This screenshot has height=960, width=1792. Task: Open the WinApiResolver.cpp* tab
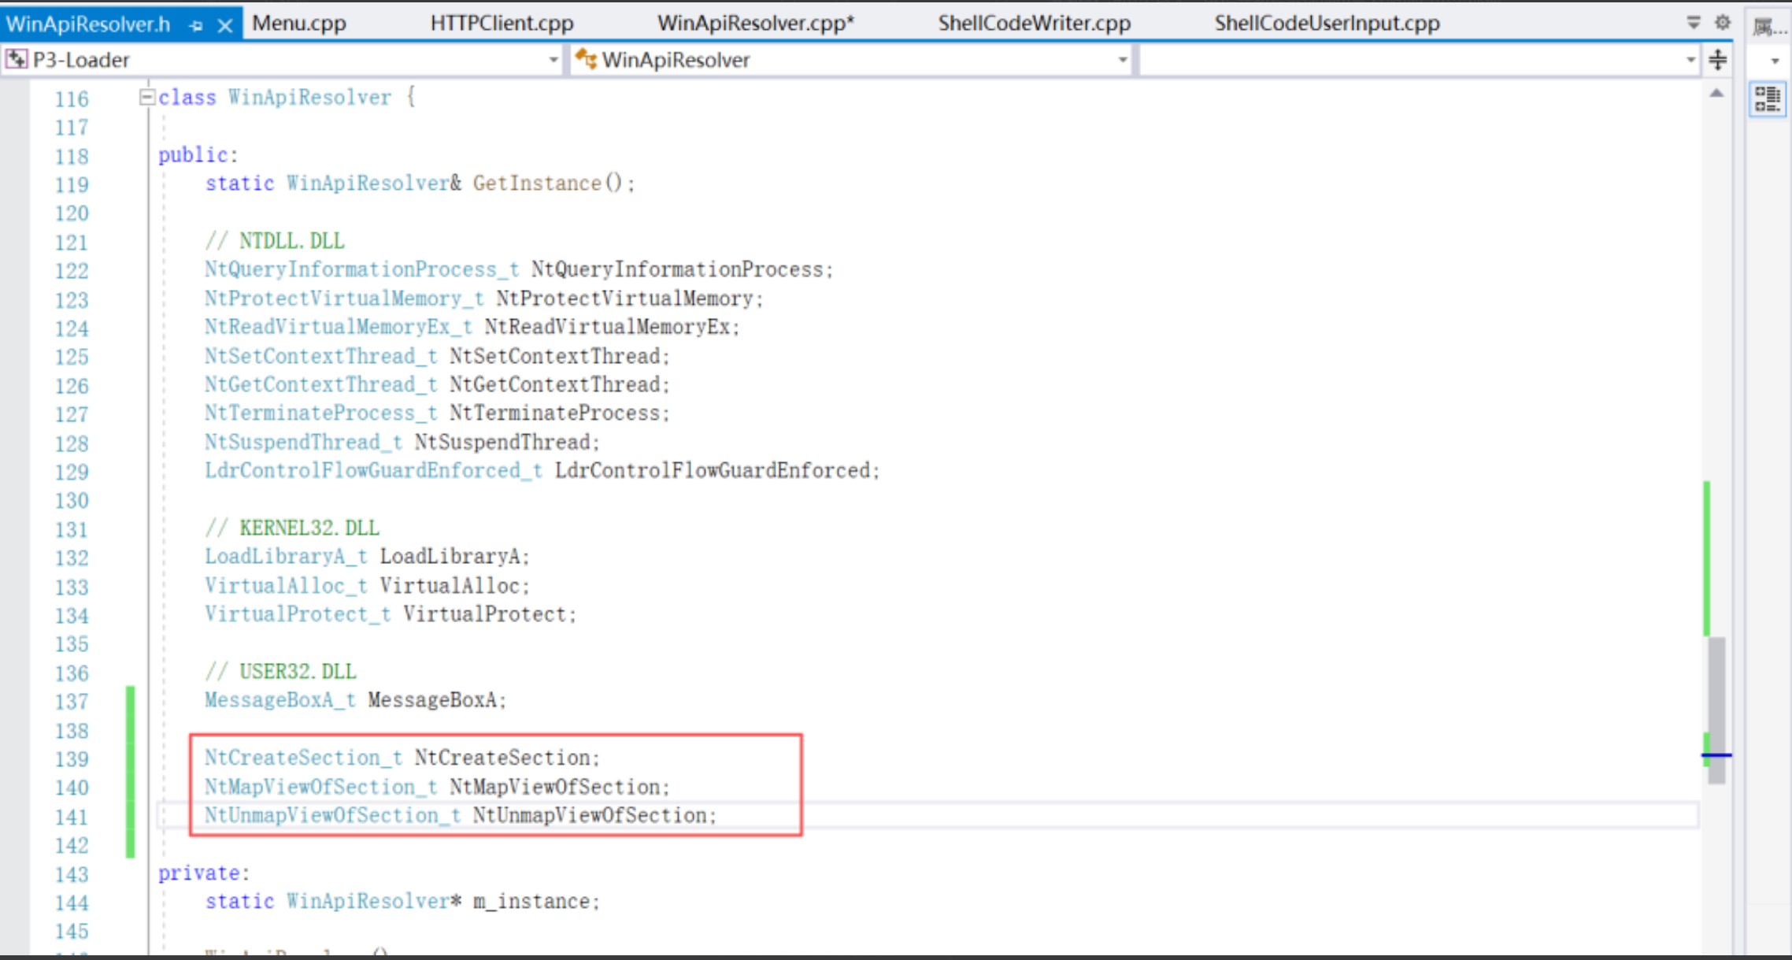point(756,23)
